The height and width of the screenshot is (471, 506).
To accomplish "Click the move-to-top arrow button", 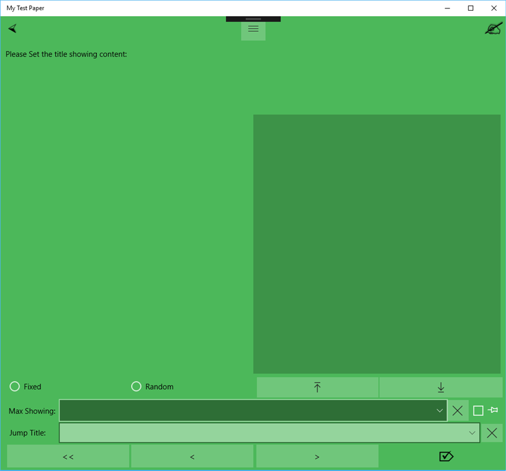I will (x=318, y=387).
